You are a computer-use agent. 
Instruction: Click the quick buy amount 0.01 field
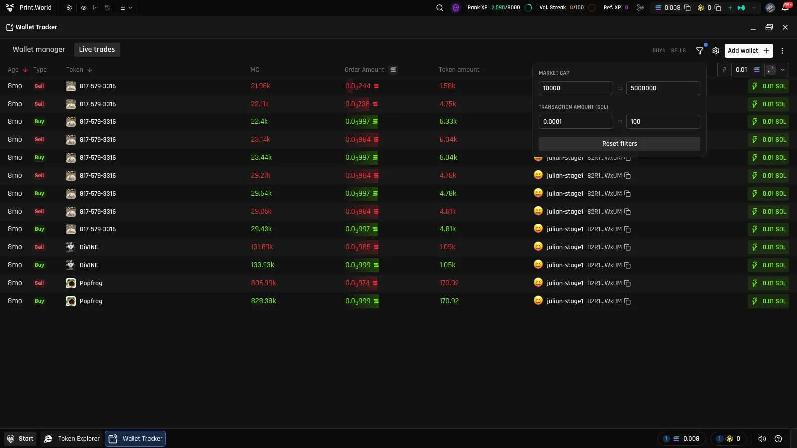tap(742, 70)
